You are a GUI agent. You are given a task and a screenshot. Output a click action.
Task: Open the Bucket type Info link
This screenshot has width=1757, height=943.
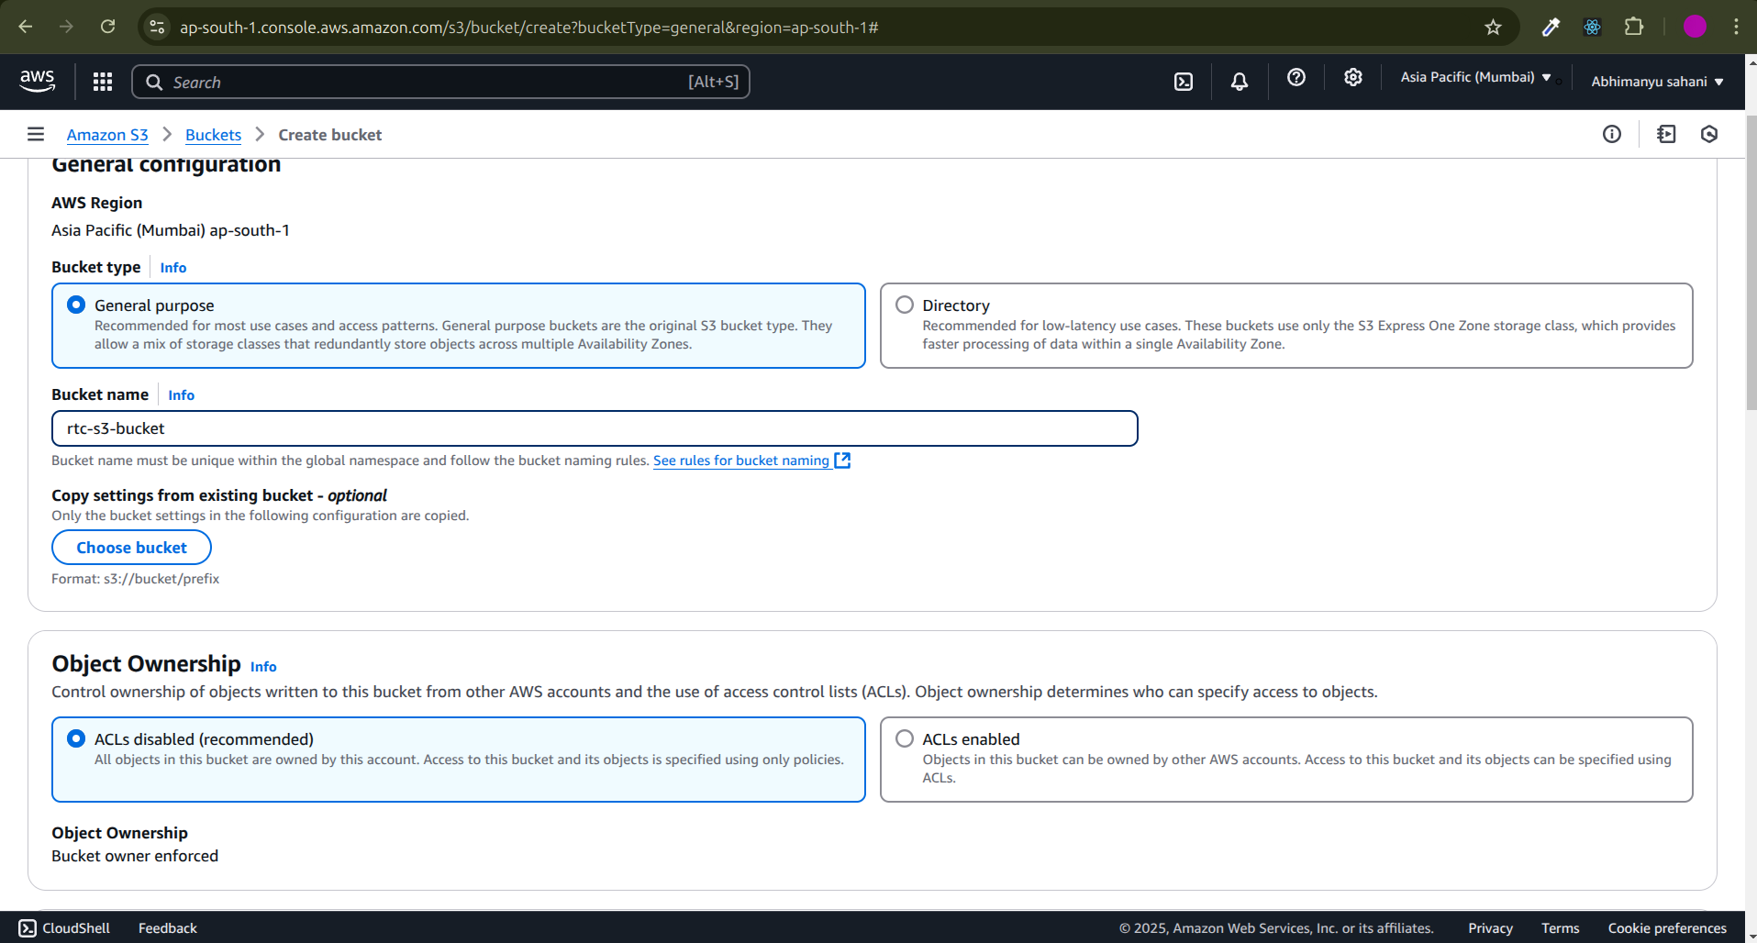coord(173,268)
